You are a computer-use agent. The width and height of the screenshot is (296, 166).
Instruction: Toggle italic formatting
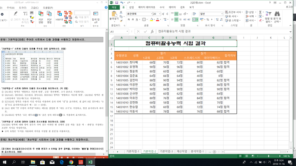click(133, 19)
